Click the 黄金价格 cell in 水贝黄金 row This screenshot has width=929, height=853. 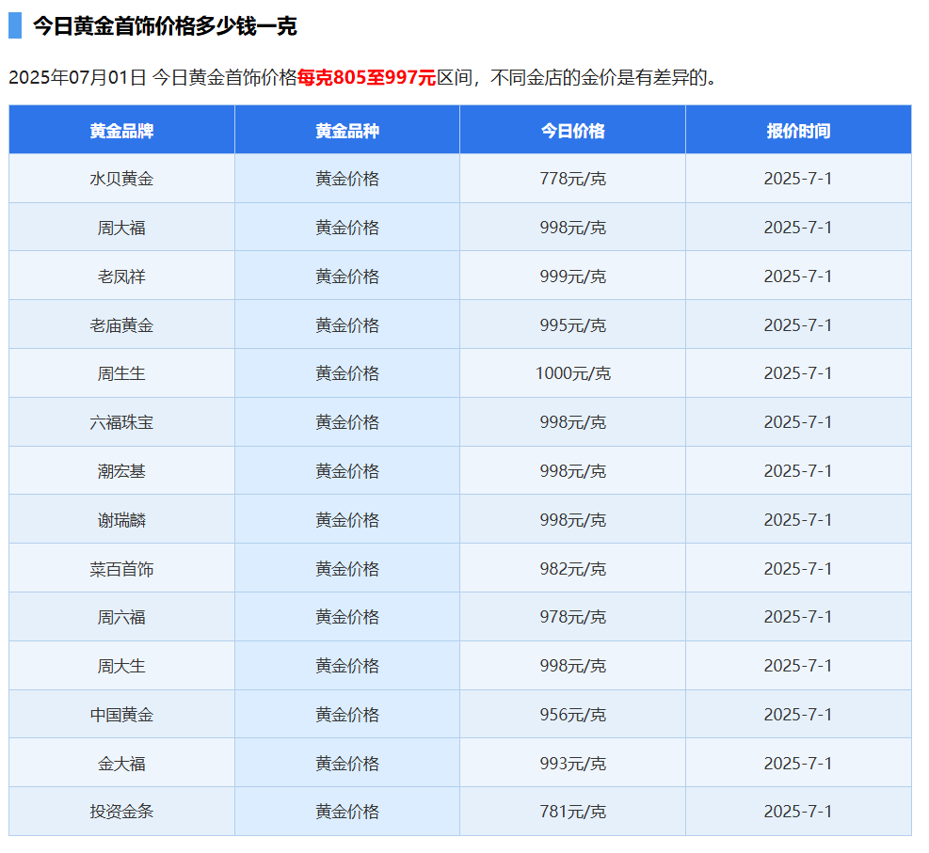[347, 179]
